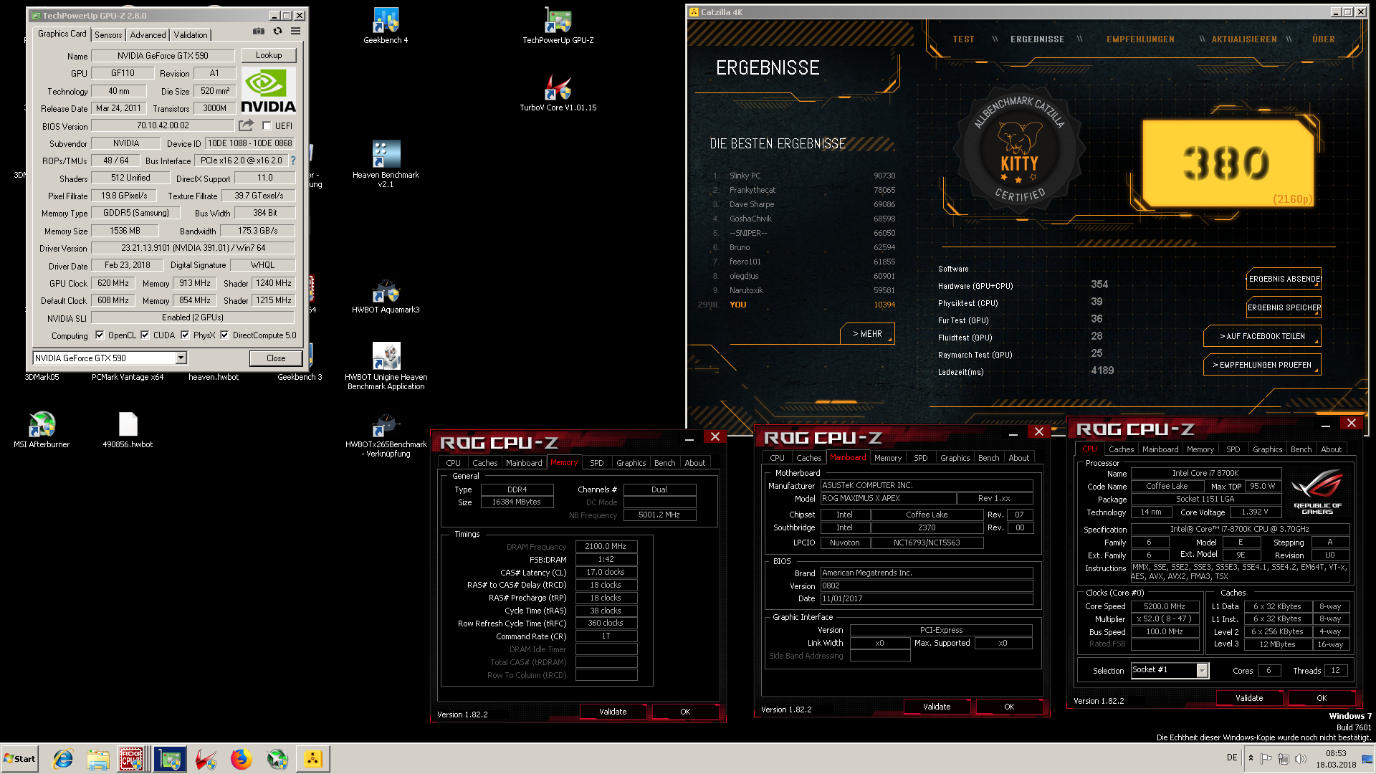Open the TEST tab in Catzilla

[x=963, y=39]
